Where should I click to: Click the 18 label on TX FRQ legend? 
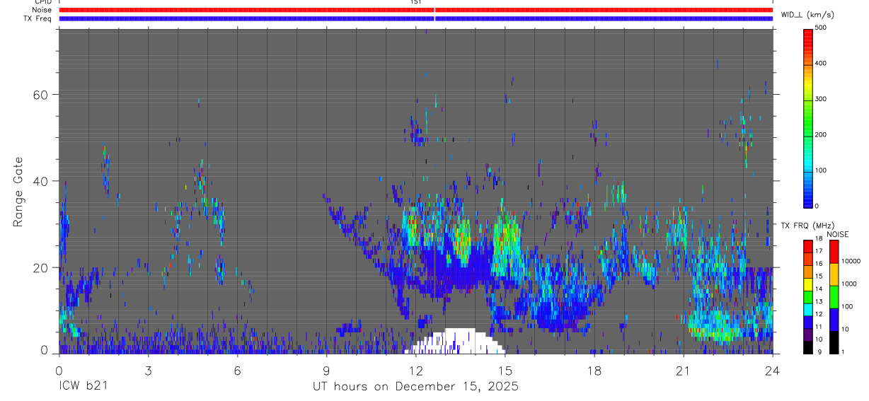click(x=819, y=239)
